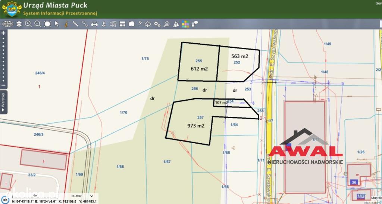Click the globe full-extent map icon
Viewport: 382px width, 204px height.
7,24
